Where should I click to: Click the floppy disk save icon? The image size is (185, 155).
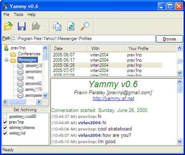tap(22, 26)
